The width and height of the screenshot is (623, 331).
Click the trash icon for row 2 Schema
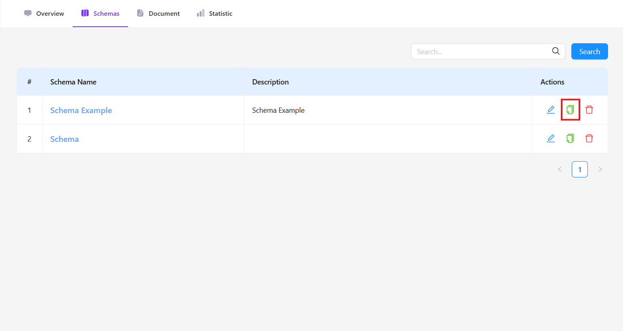point(589,138)
